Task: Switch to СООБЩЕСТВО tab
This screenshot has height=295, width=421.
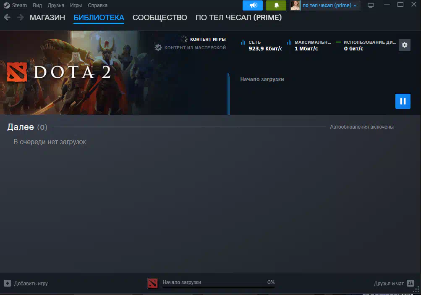Action: click(160, 18)
